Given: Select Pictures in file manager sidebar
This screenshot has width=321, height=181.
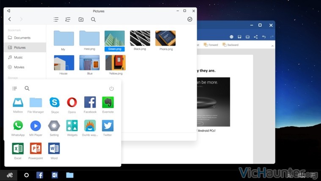Looking at the screenshot, I should click(x=25, y=48).
